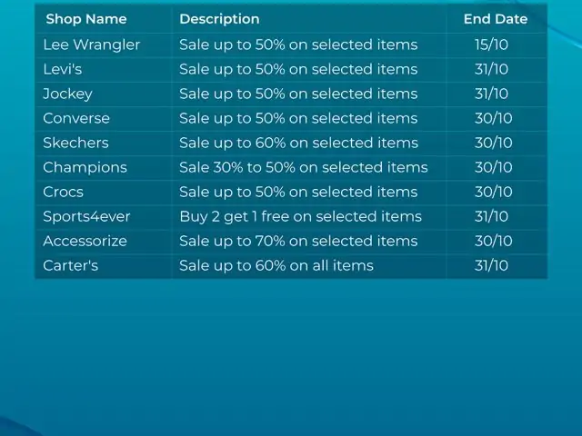Viewport: 582px width, 436px height.
Task: Click the End Date column header
Action: tap(496, 19)
